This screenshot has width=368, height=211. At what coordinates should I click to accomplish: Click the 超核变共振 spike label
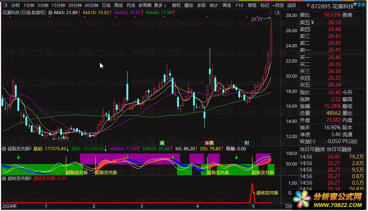(x=267, y=193)
